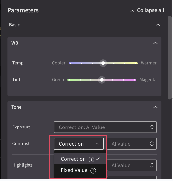173x181 pixels.
Task: Collapse the Tone section chevron
Action: [x=155, y=107]
